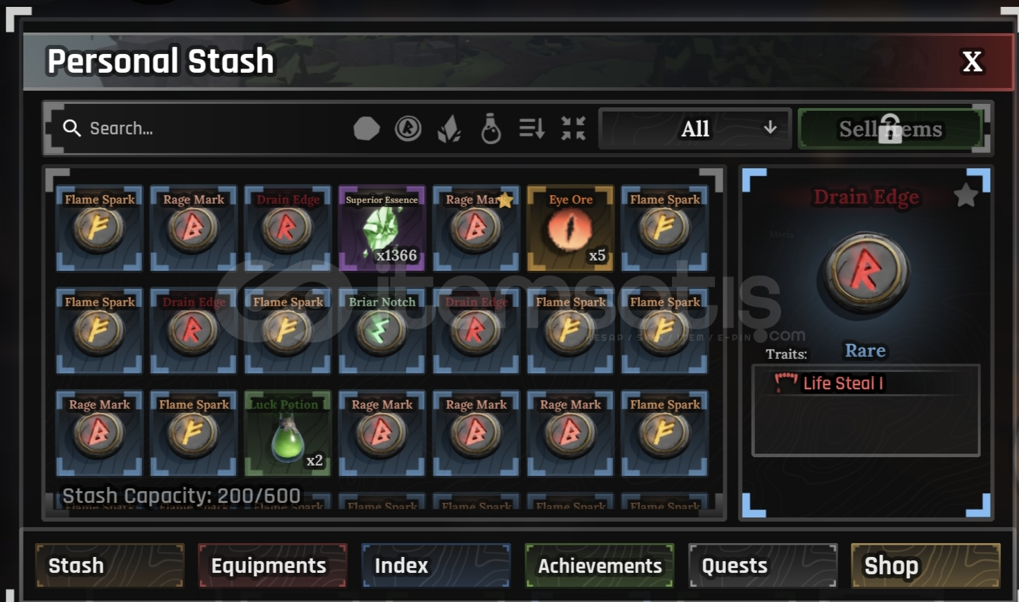Click the sort order icon
Screen dimensions: 1019x602
click(532, 128)
